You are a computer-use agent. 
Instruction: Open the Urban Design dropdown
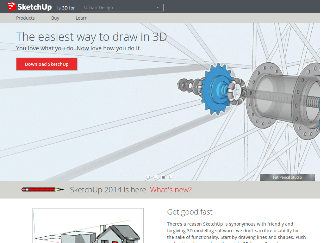(x=122, y=8)
